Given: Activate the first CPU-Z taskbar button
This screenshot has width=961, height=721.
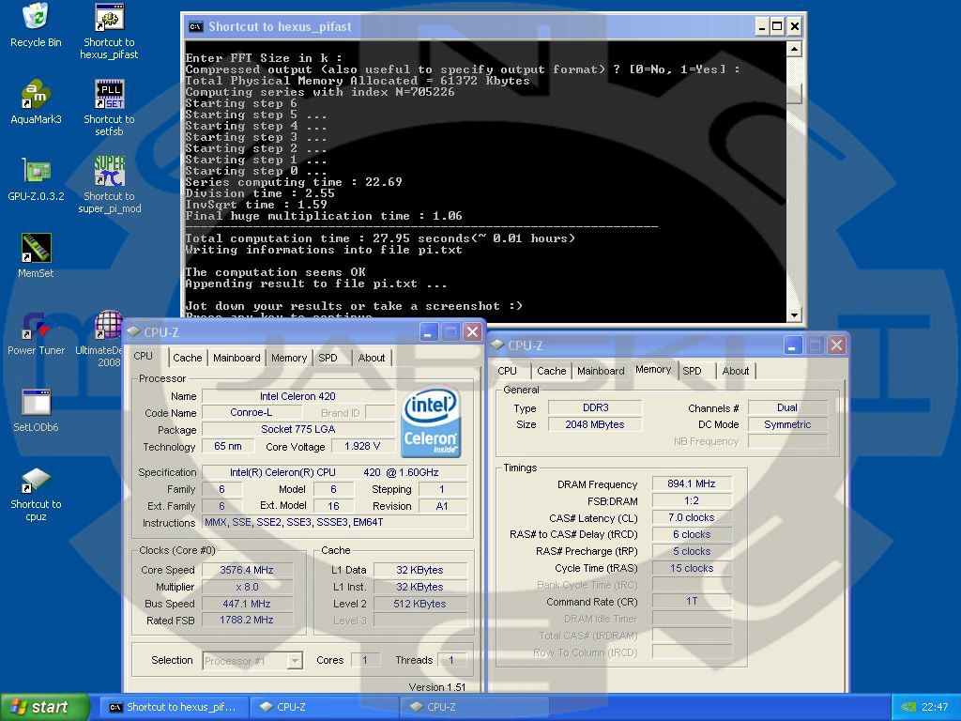Looking at the screenshot, I should point(325,707).
